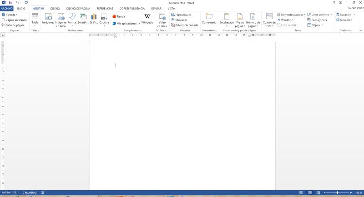Viewport: 364px width, 197px height.
Task: Click the Save icon in the quick access toolbar
Action: click(10, 2)
